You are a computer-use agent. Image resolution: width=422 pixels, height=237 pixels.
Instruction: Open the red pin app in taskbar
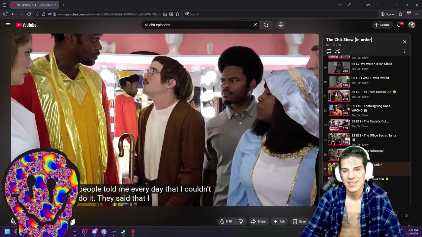(x=133, y=232)
